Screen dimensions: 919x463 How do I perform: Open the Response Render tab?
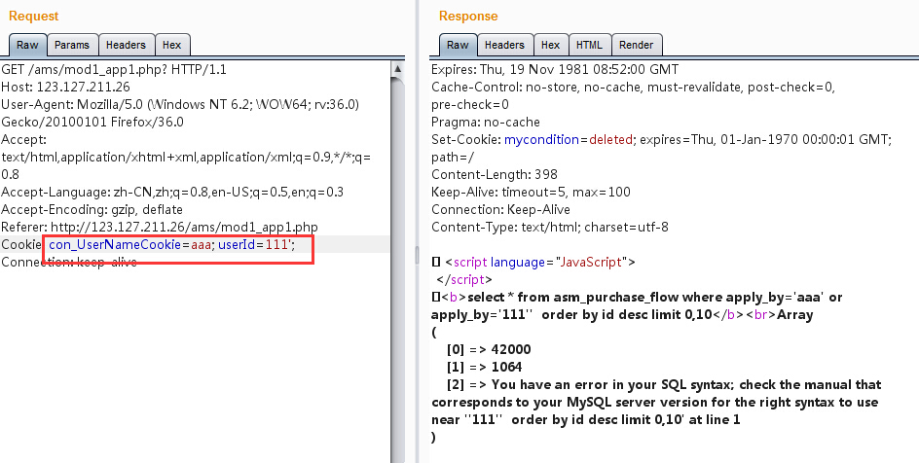point(636,45)
